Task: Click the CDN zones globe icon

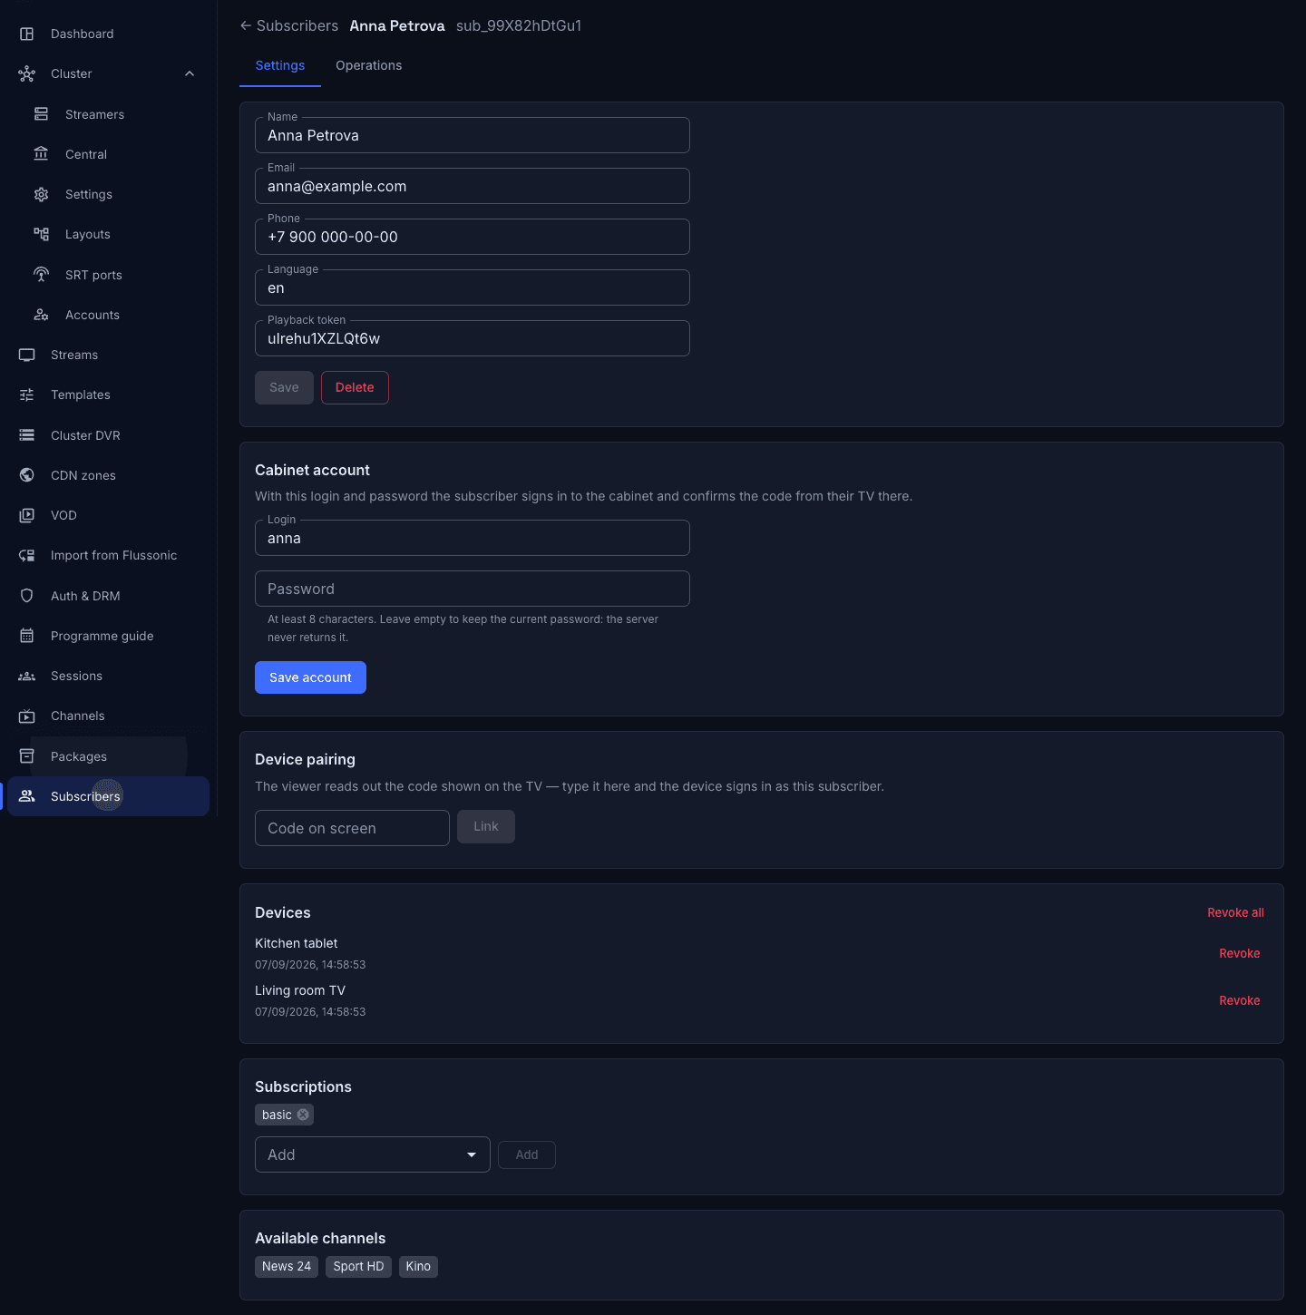Action: (x=27, y=475)
